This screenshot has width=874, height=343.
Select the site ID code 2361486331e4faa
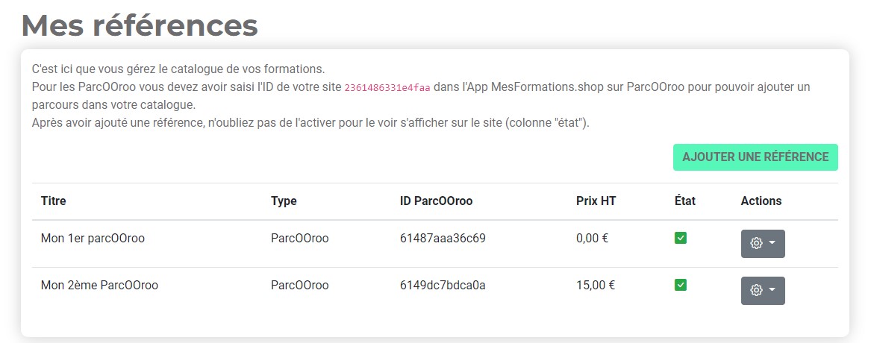tap(387, 88)
